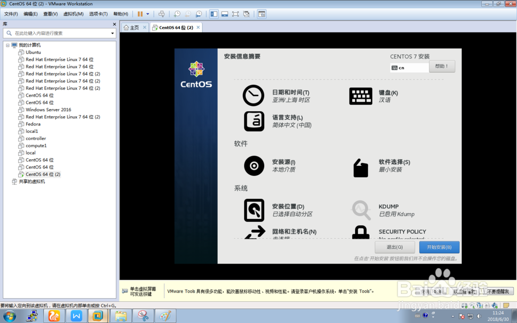Viewport: 517px width, 323px height.
Task: Click the revert to snapshot toolbar icon
Action: point(188,14)
